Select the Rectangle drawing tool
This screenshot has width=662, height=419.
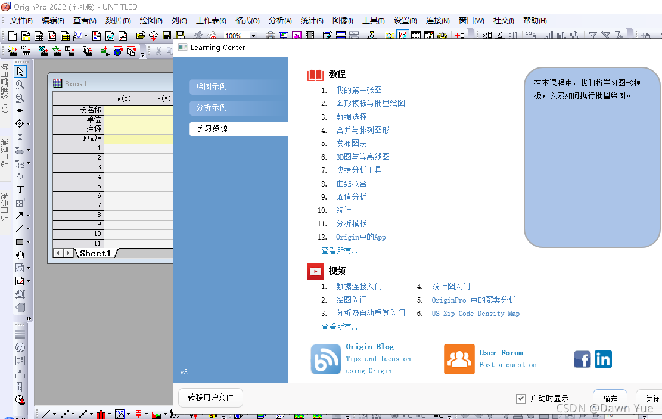(x=20, y=241)
